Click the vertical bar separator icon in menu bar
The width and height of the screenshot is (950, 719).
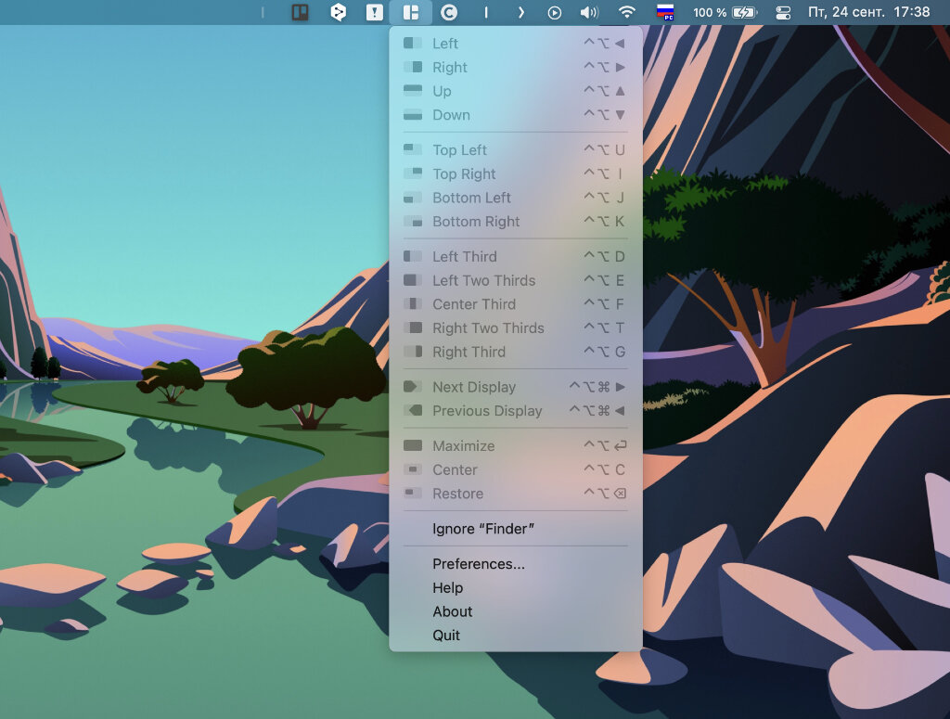pos(486,12)
